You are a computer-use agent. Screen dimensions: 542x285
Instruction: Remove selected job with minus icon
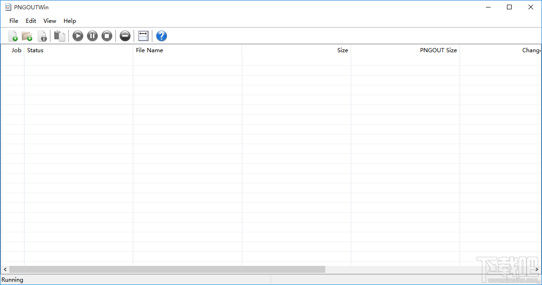[x=125, y=36]
